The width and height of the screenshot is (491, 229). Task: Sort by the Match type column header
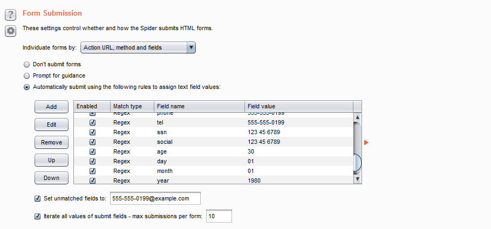pyautogui.click(x=131, y=106)
